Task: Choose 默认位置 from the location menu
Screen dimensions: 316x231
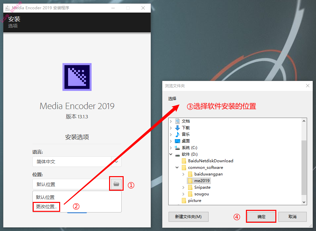Action: point(45,197)
